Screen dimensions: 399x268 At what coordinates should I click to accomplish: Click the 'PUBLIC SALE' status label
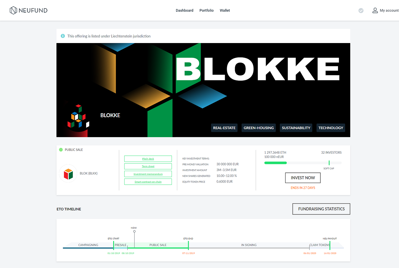[74, 150]
